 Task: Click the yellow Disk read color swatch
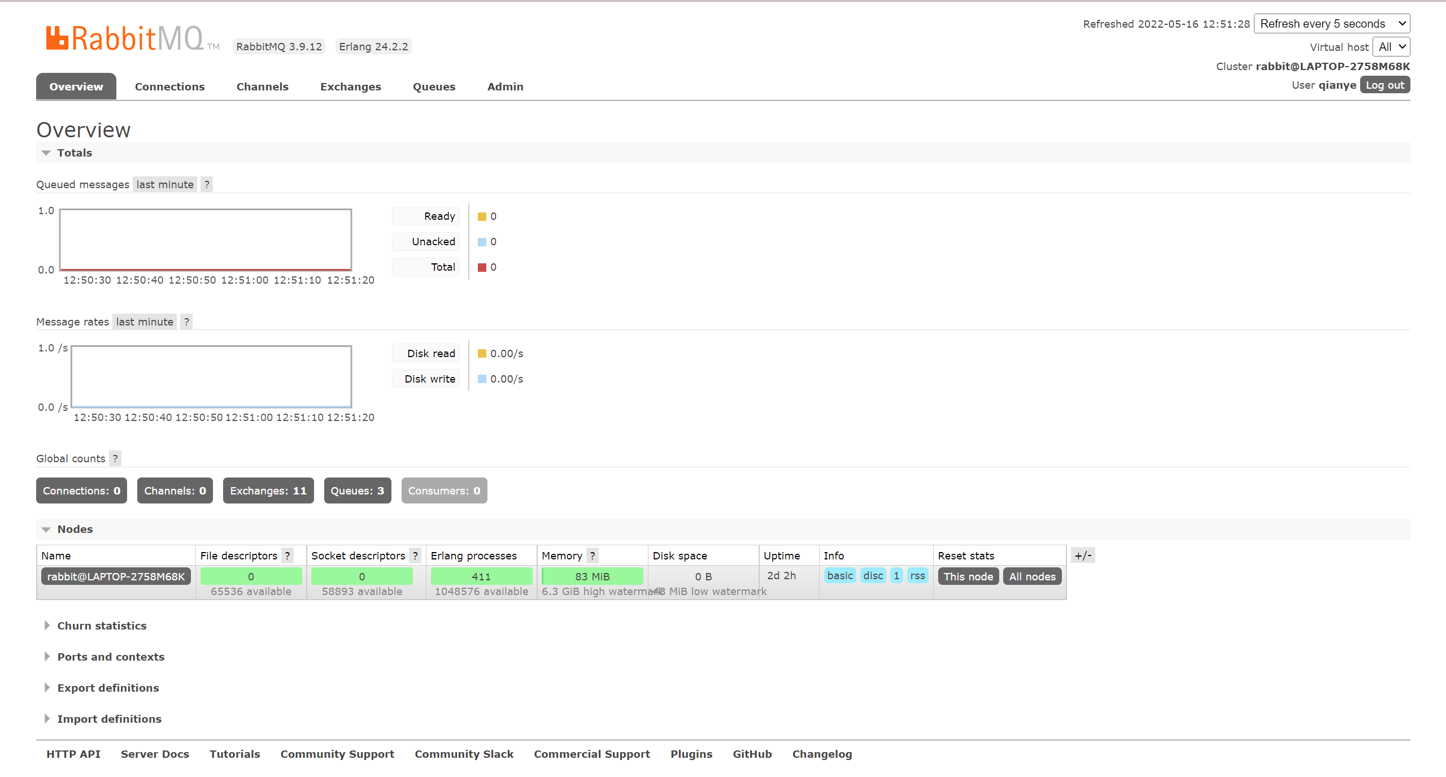(482, 354)
